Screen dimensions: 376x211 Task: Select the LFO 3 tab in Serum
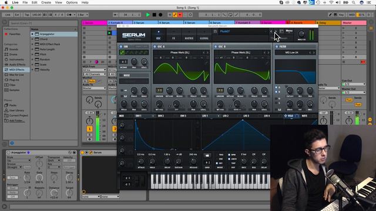[246, 116]
